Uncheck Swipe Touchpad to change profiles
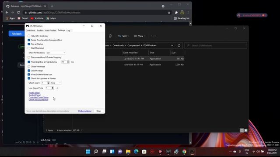 point(29,40)
